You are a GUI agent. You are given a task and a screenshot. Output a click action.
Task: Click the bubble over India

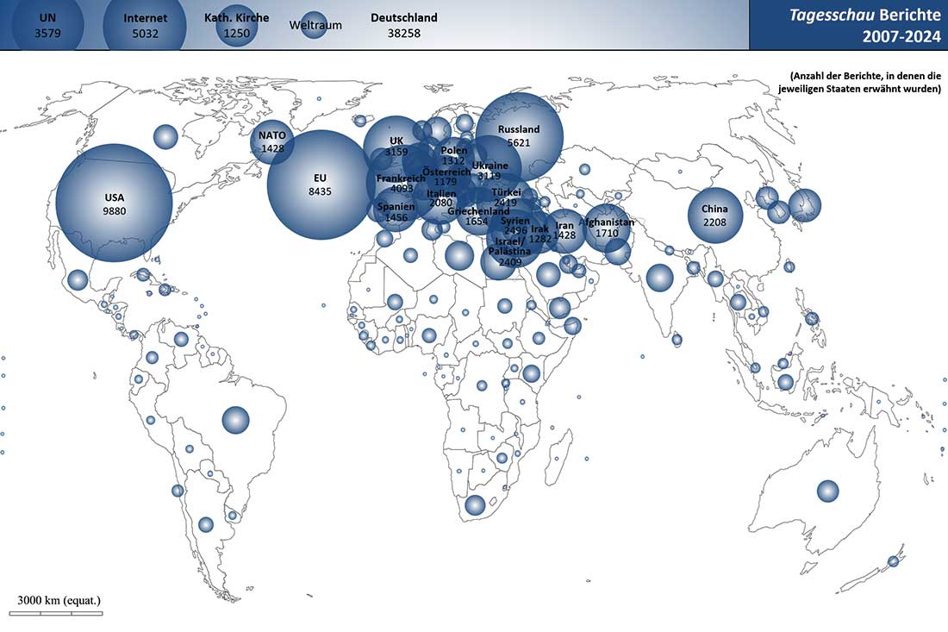[x=659, y=277]
